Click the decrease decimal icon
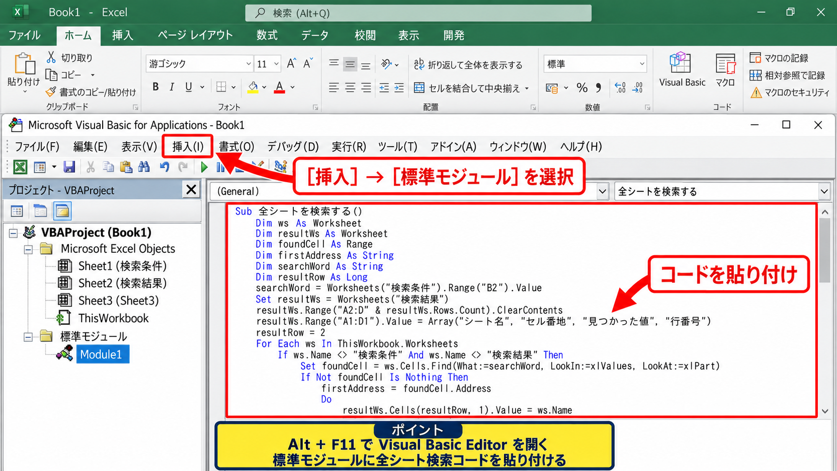This screenshot has height=471, width=837. click(x=637, y=88)
